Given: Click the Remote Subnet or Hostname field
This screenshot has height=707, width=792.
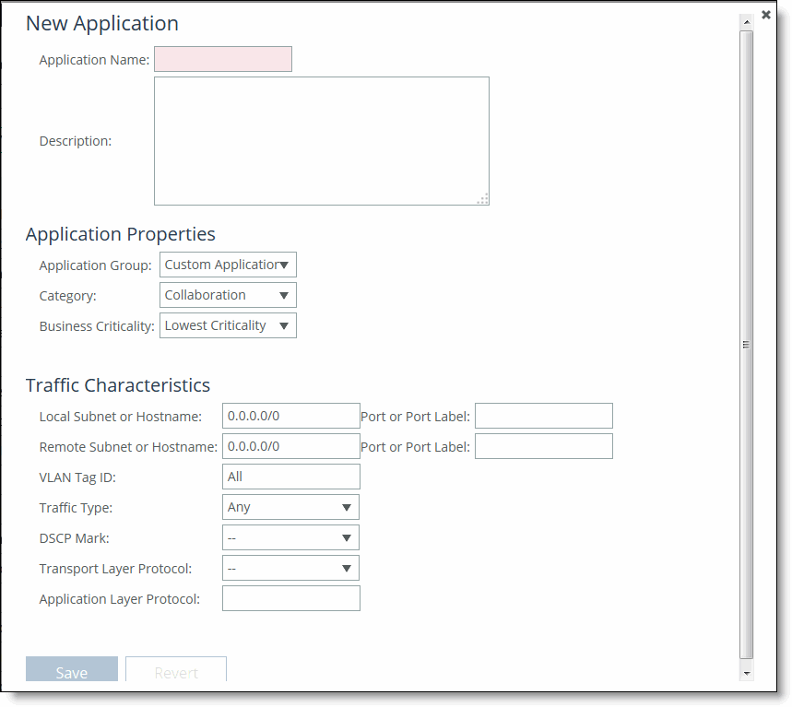Looking at the screenshot, I should [290, 447].
